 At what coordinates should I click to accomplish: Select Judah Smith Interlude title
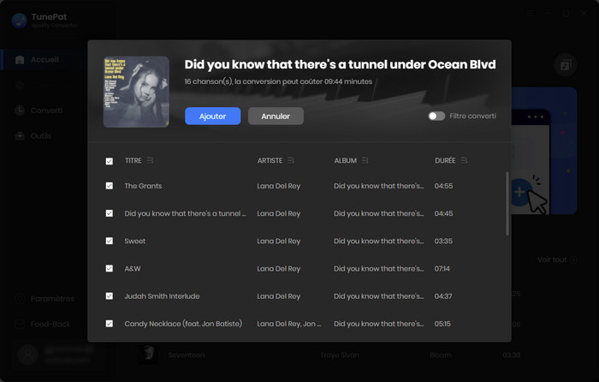(162, 296)
